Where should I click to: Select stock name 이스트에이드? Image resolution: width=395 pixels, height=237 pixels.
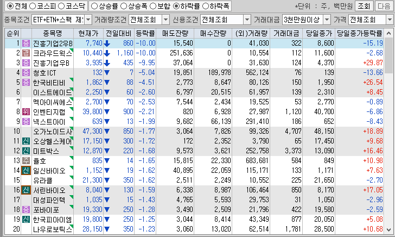53,92
